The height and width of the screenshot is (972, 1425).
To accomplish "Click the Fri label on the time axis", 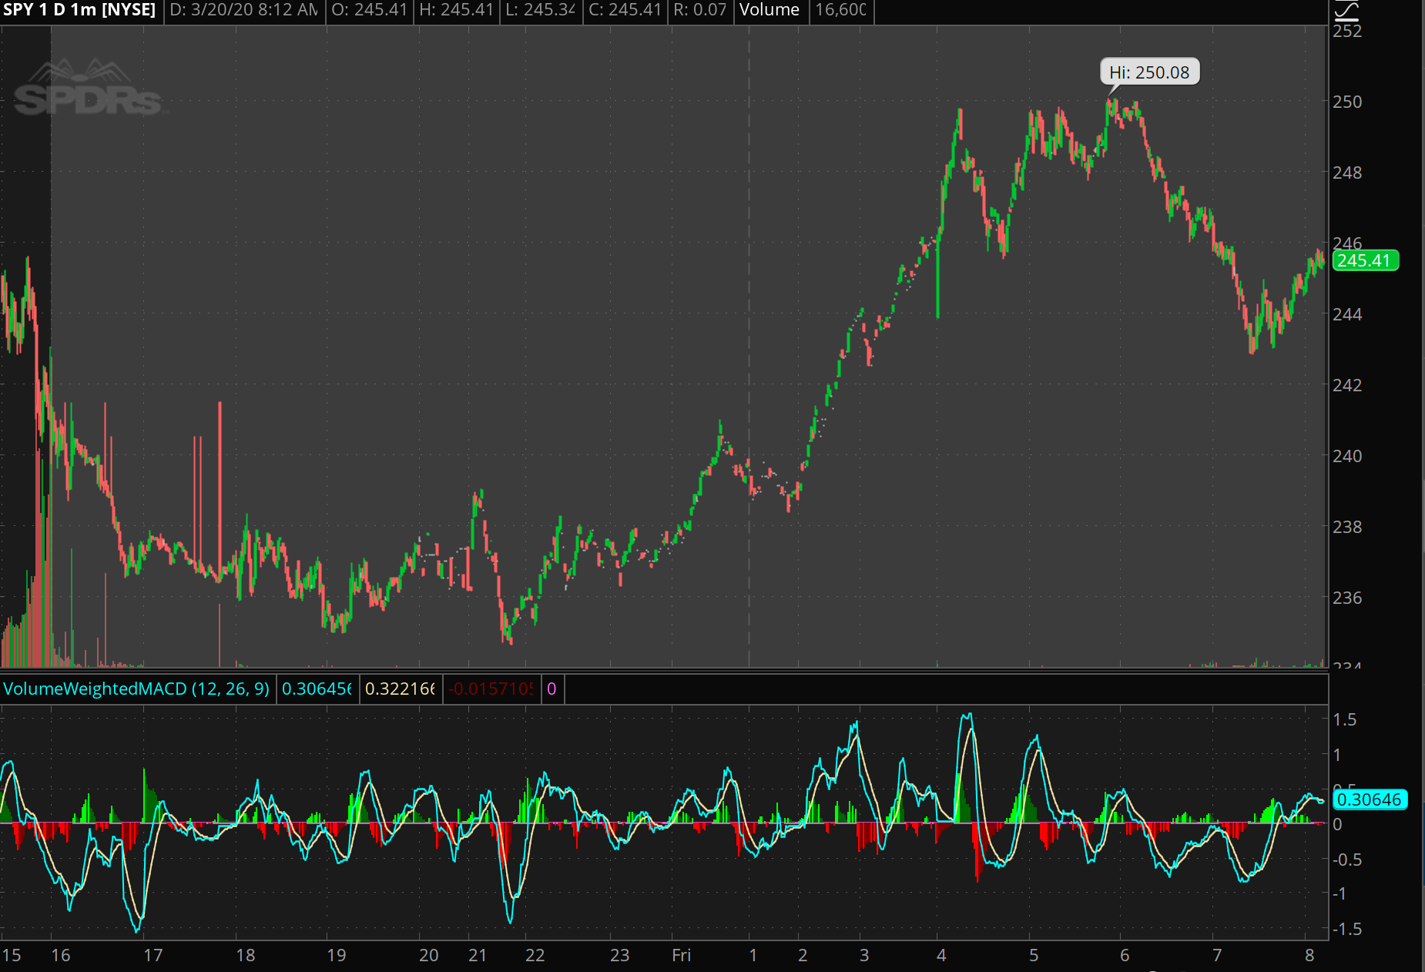I will pos(681,955).
